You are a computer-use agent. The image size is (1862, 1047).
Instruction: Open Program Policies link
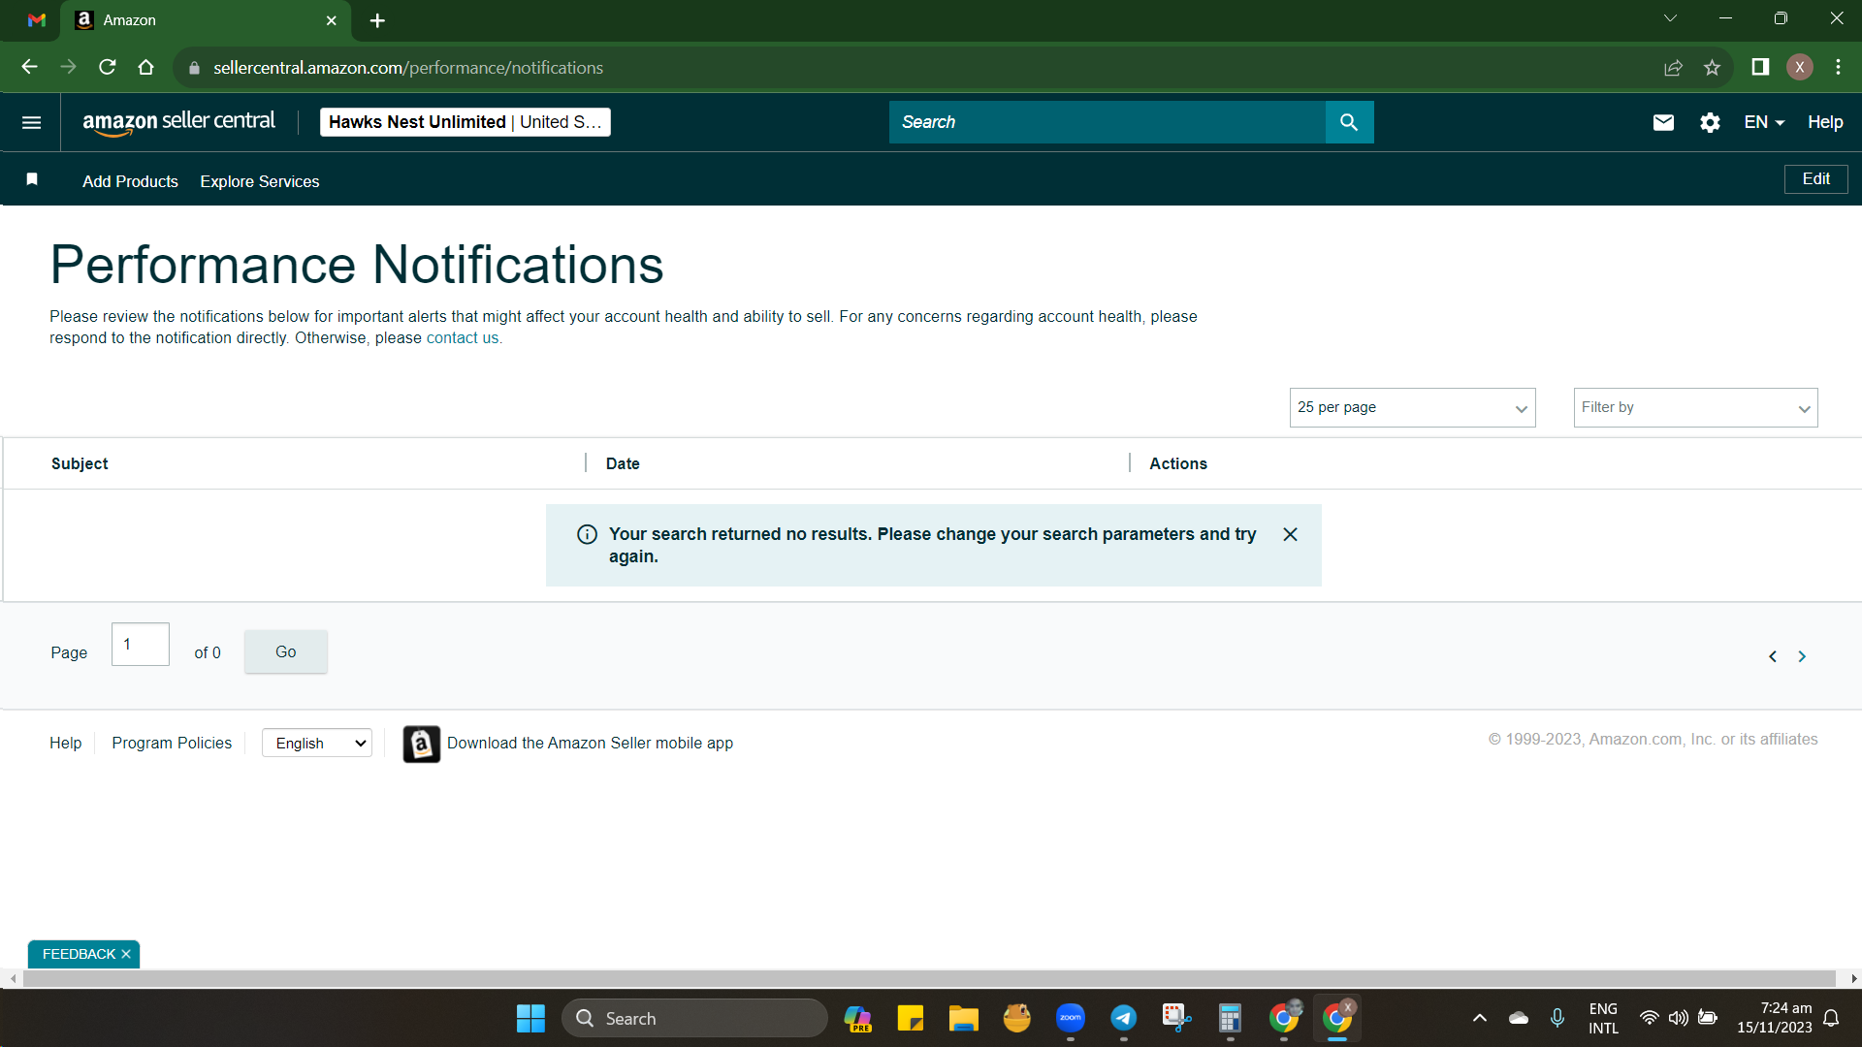coord(172,743)
